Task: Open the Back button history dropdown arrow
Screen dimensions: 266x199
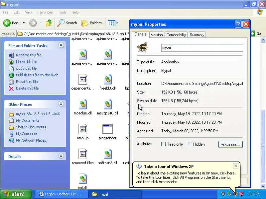Action: [x=24, y=23]
